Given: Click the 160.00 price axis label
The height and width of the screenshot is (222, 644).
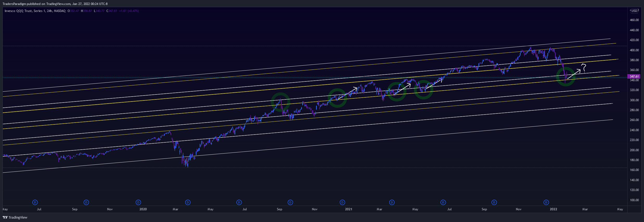Looking at the screenshot, I should [x=634, y=170].
